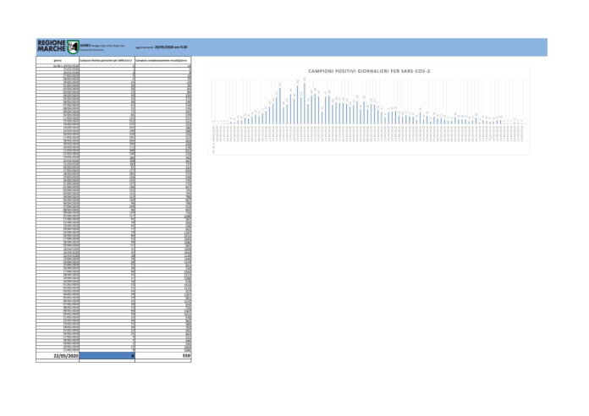The image size is (589, 416).
Task: Click the 'giorno' column header
Action: 58,60
